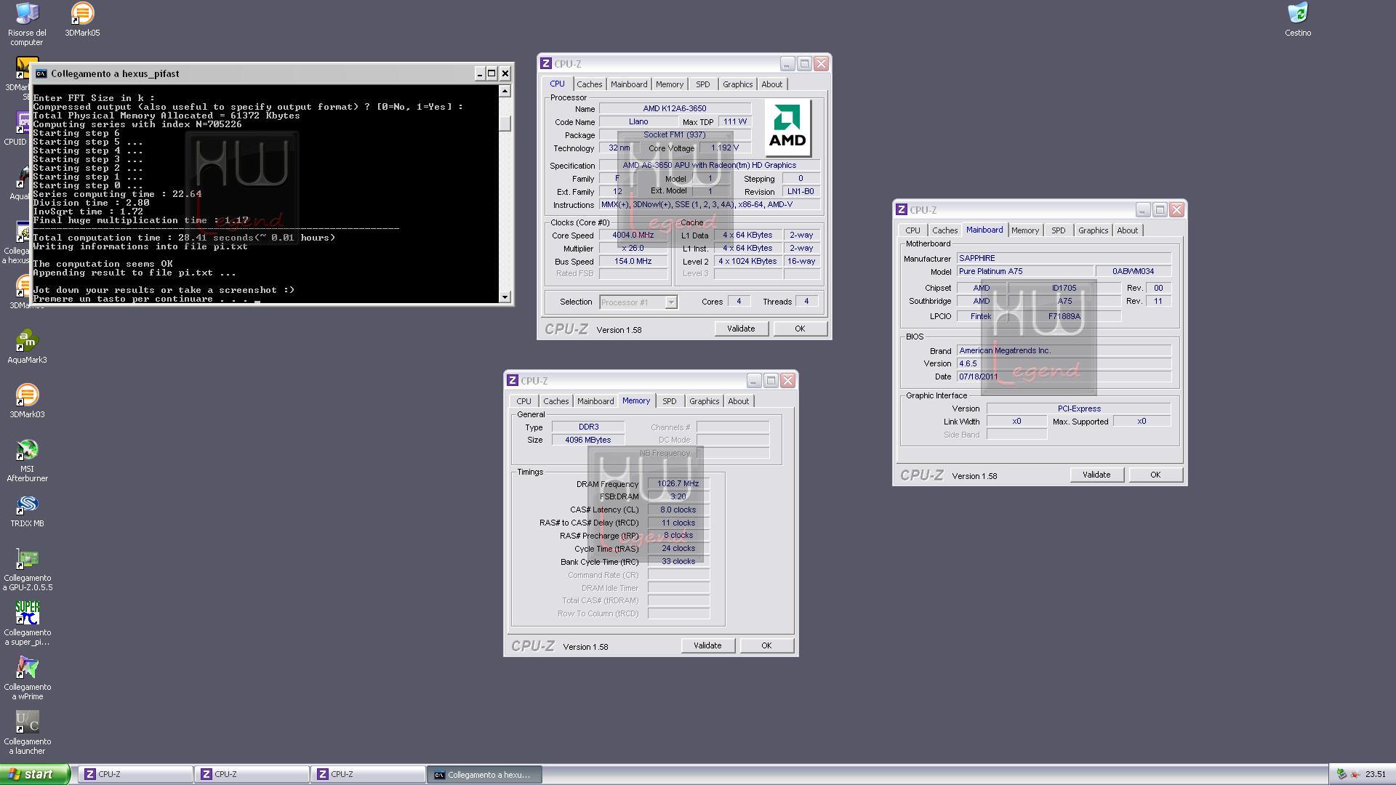This screenshot has height=785, width=1396.
Task: Click the processor Name field AMD K12A6-3650
Action: [675, 108]
